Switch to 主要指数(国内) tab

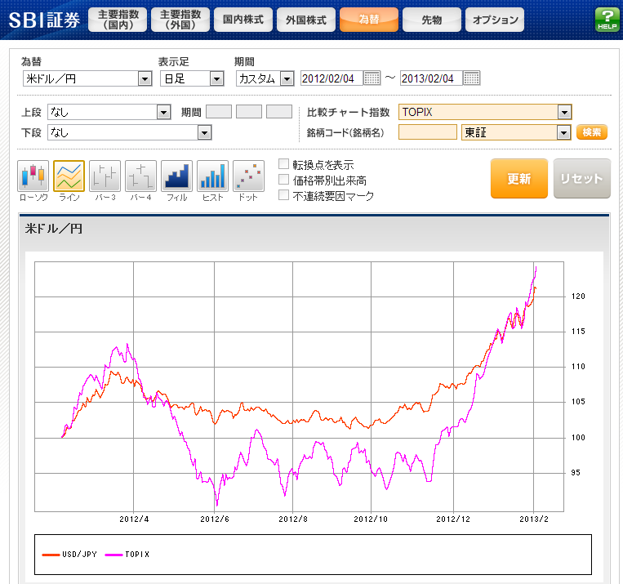(x=118, y=20)
